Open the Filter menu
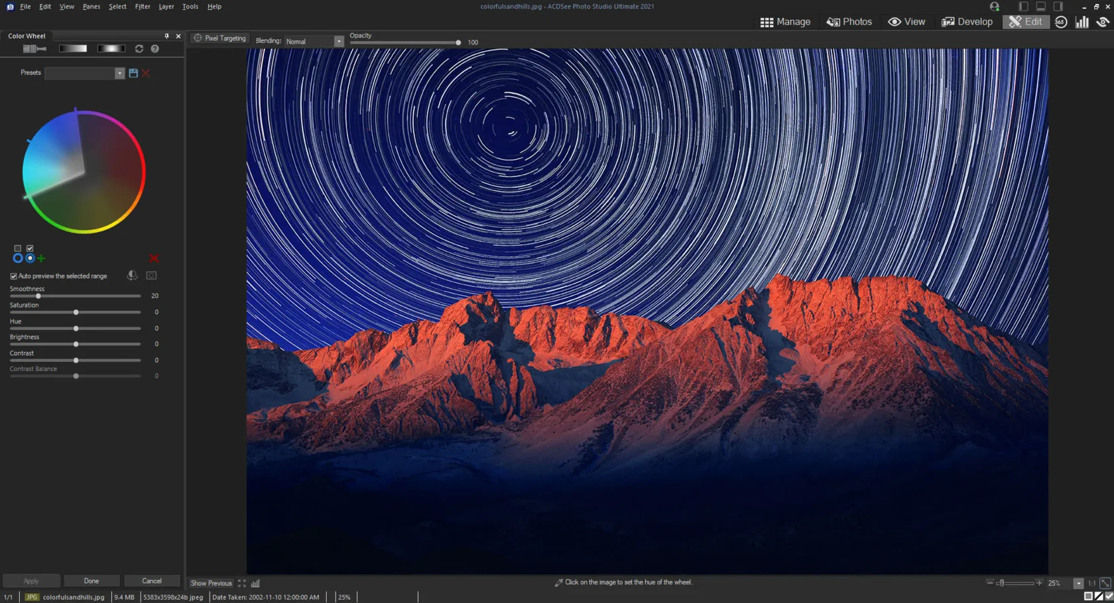The image size is (1114, 603). pyautogui.click(x=142, y=7)
